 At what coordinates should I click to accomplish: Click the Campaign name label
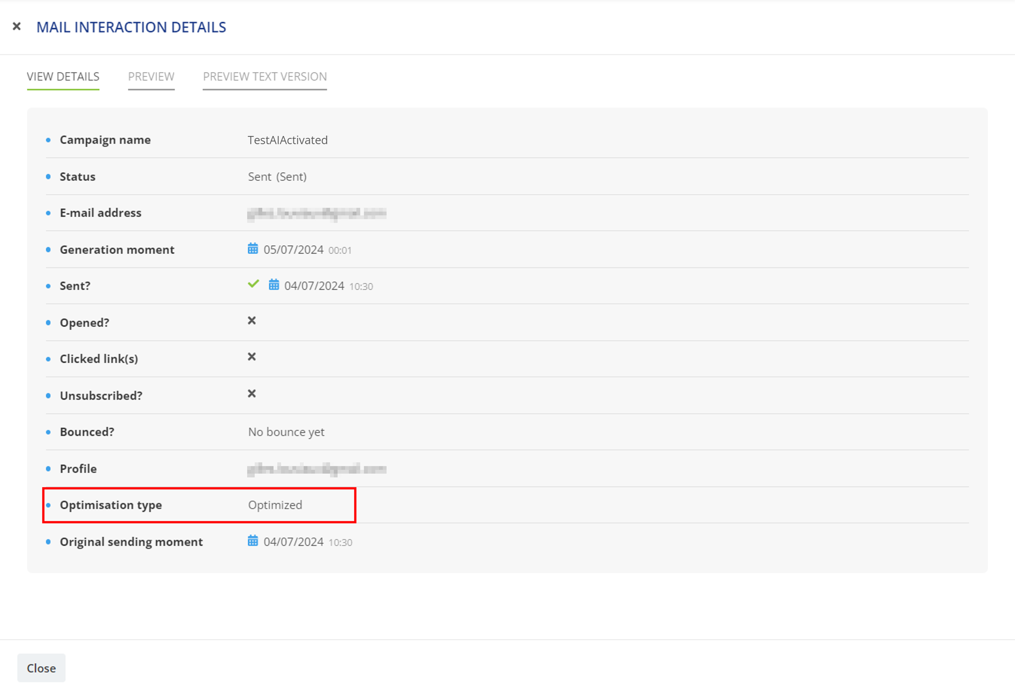(105, 140)
